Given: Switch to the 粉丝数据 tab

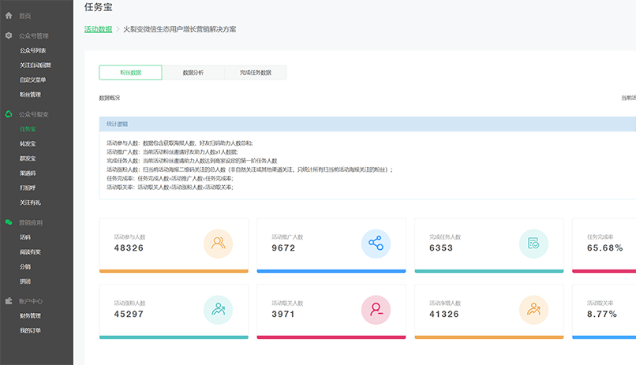Looking at the screenshot, I should click(131, 73).
